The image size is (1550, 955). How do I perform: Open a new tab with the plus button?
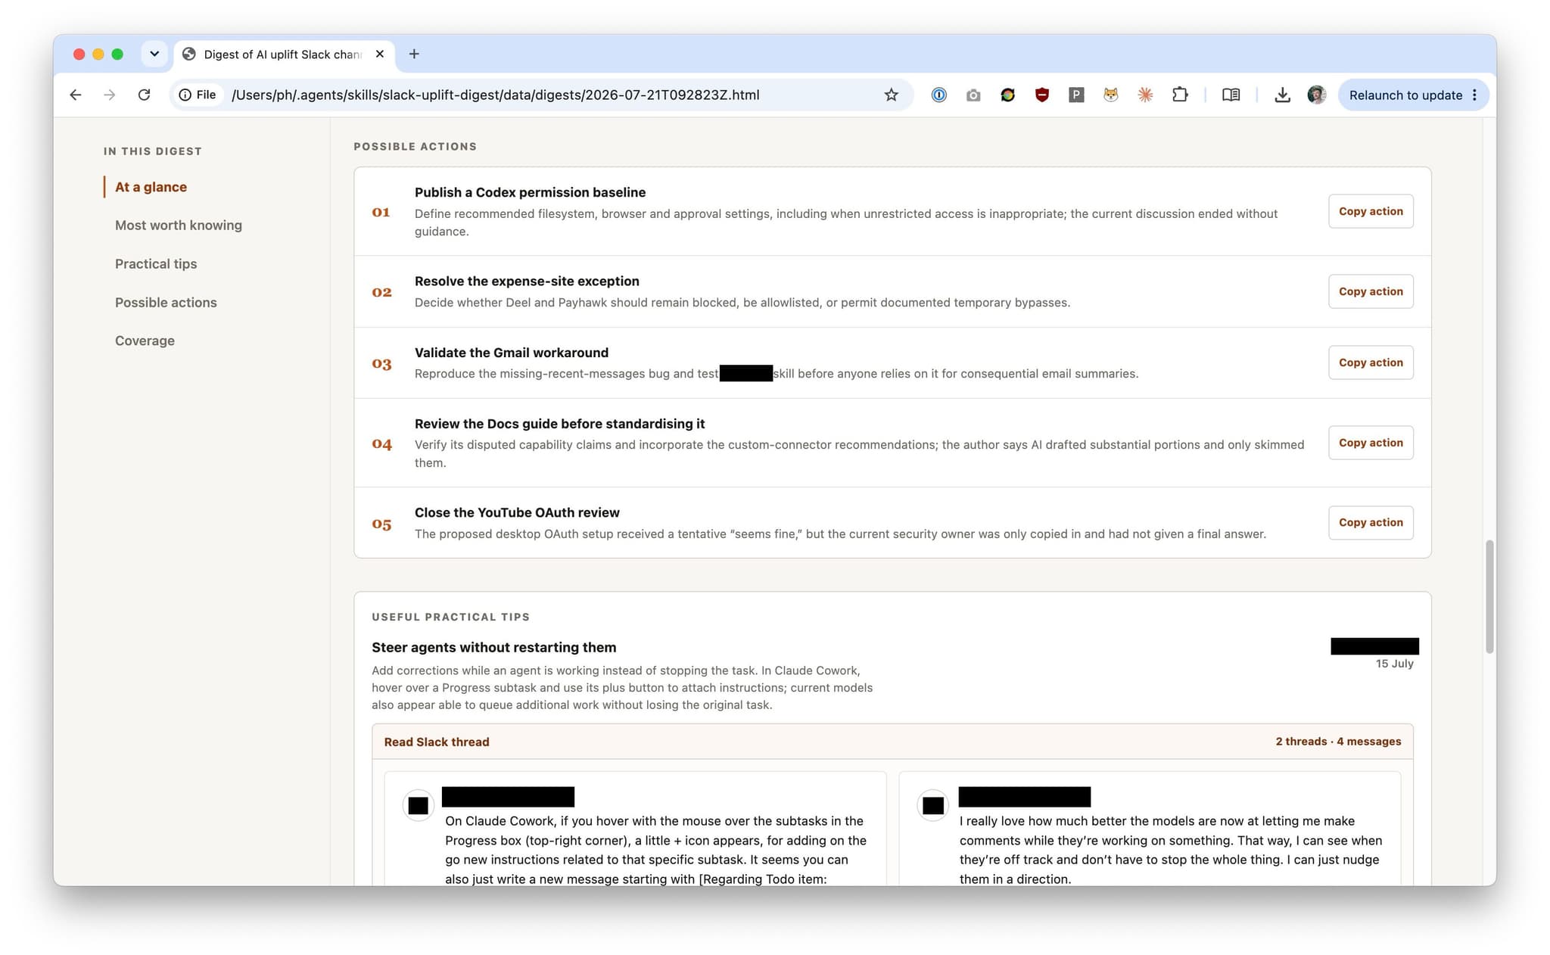coord(414,54)
